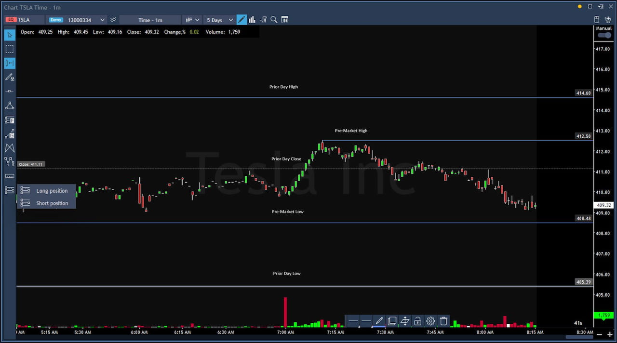Screen dimensions: 617x343
Task: Toggle the pencil drawing mode button
Action: (241, 20)
